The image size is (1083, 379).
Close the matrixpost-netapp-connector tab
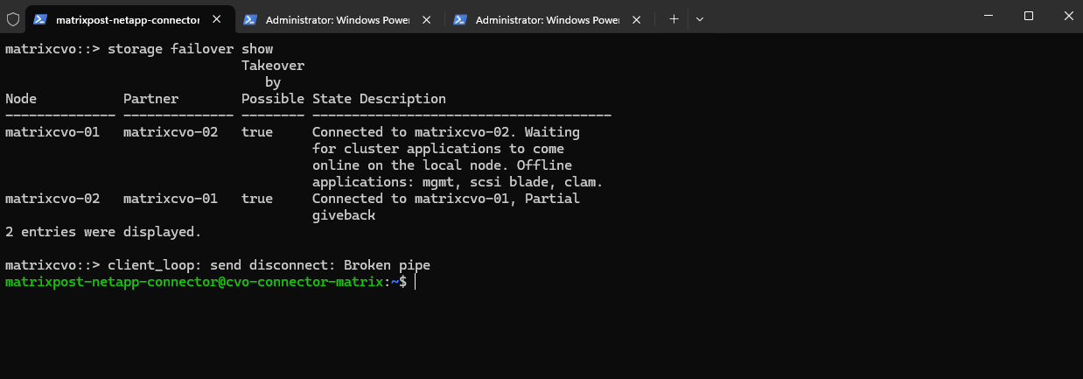[216, 18]
